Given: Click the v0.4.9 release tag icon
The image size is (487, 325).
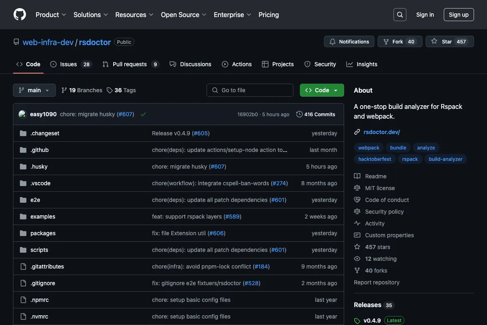Looking at the screenshot, I should pyautogui.click(x=357, y=321).
